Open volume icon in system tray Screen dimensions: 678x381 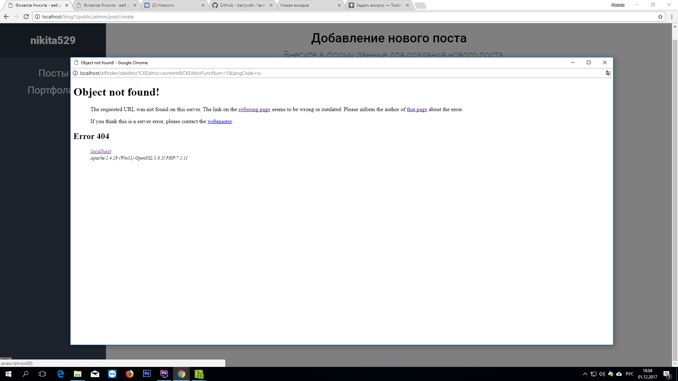pos(602,374)
